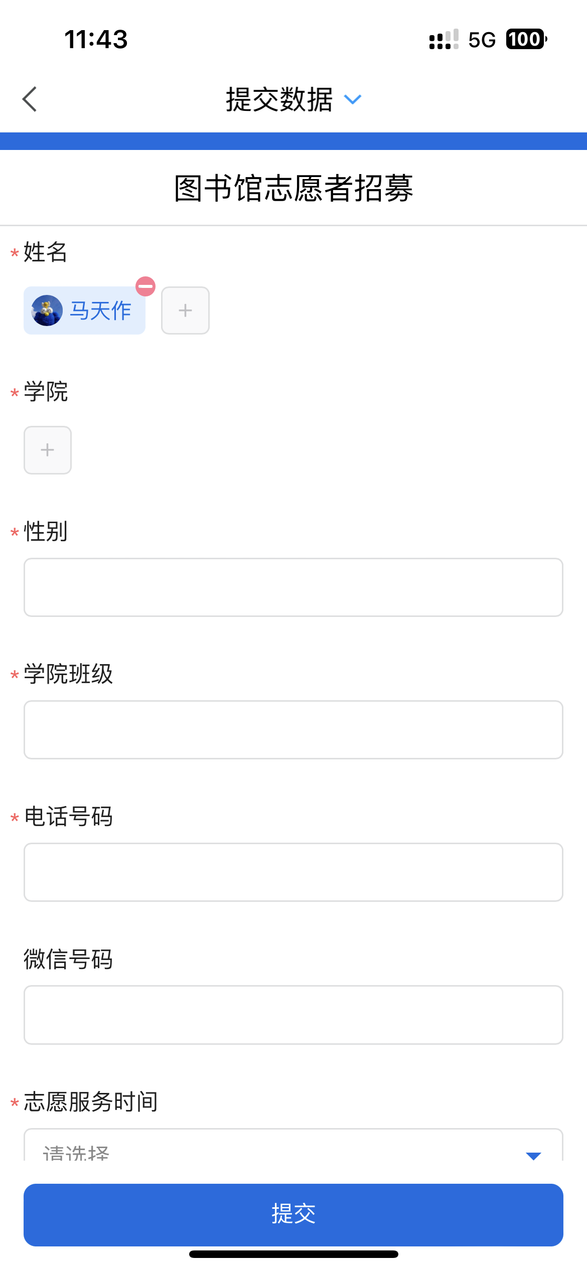Open 马天作's avatar picture
The width and height of the screenshot is (587, 1270).
click(x=47, y=310)
